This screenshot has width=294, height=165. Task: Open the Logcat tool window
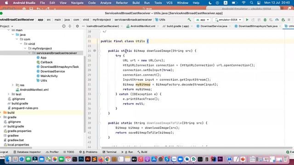pos(4,152)
